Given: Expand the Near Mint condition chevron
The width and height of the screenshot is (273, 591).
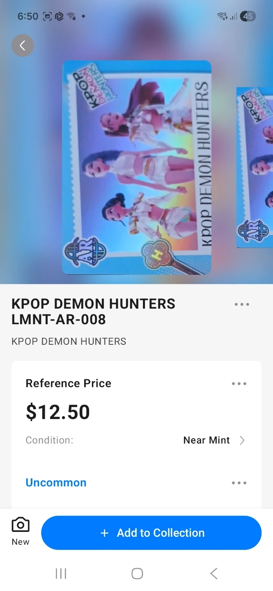Looking at the screenshot, I should 242,440.
